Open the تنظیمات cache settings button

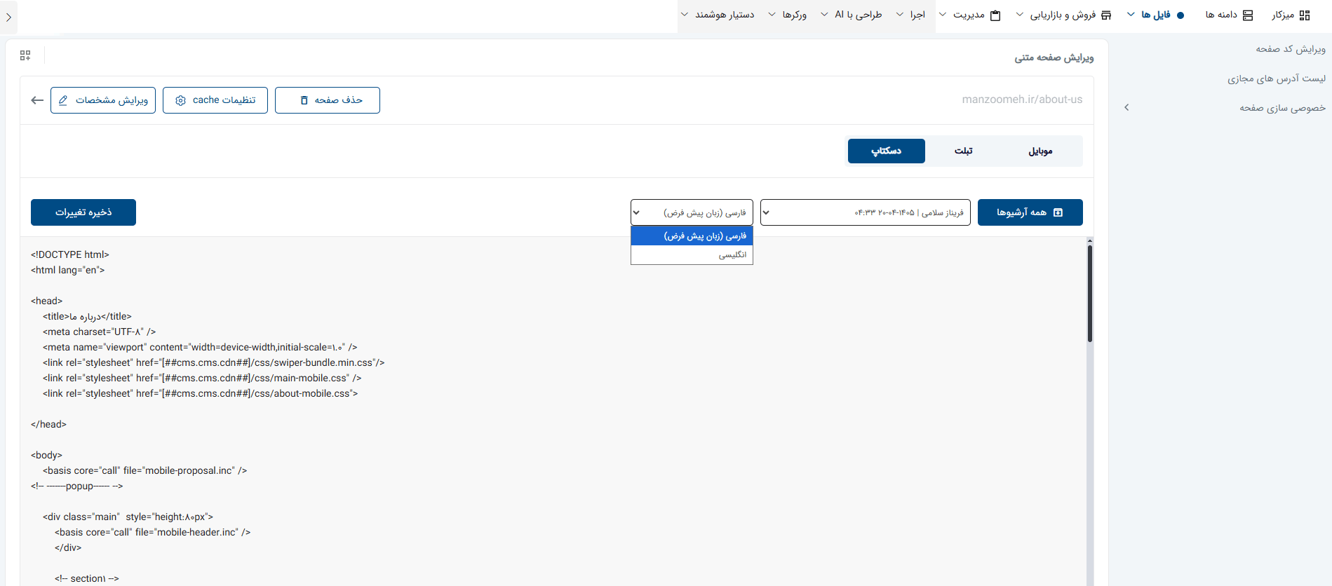215,100
